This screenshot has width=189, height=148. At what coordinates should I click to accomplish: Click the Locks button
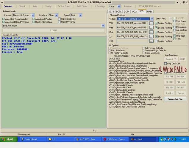[x=169, y=93]
